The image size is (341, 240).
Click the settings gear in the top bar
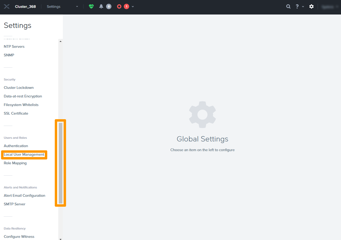311,6
